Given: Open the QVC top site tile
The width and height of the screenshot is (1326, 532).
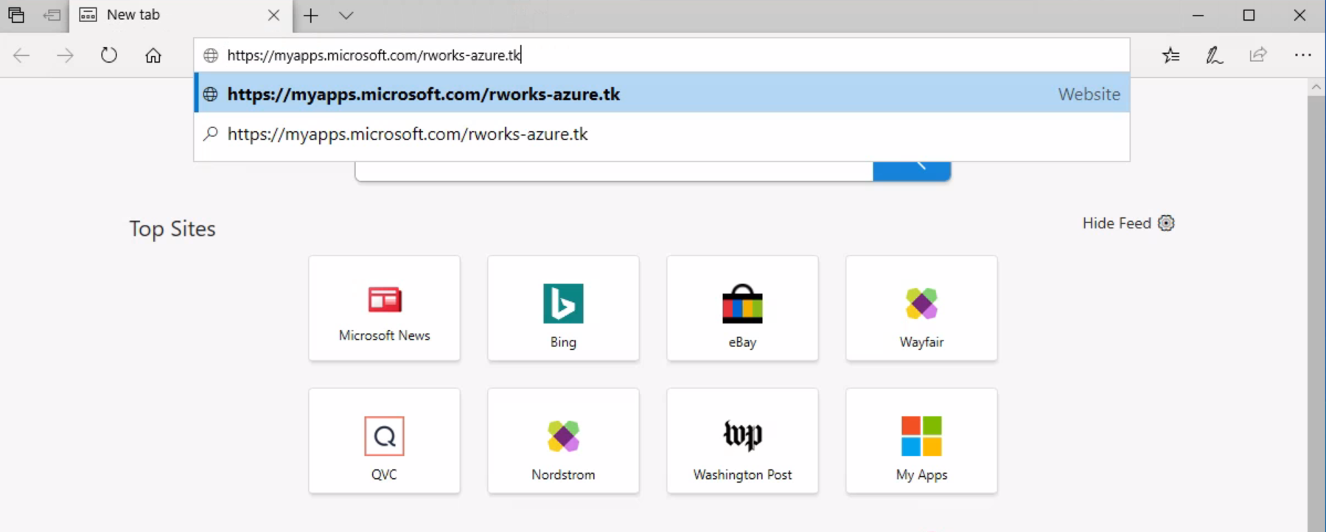Looking at the screenshot, I should (x=385, y=441).
